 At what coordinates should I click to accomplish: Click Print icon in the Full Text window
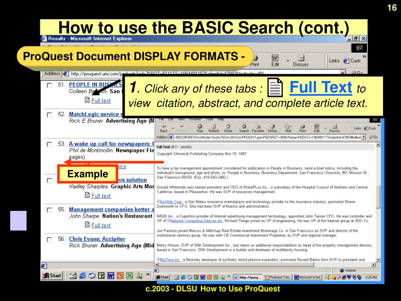tap(303, 128)
